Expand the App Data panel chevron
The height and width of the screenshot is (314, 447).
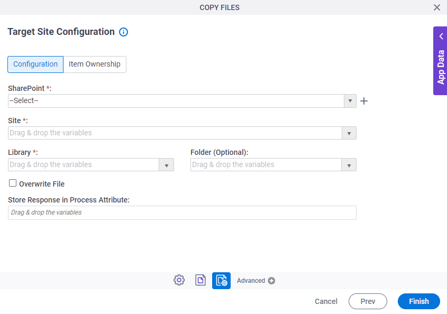[441, 36]
